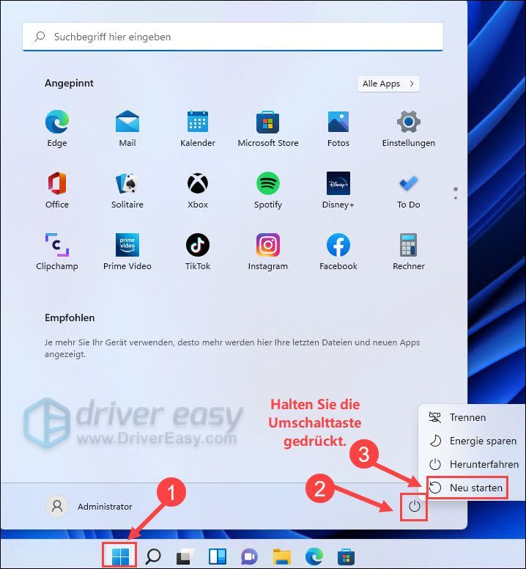
Task: Open the Kalender app
Action: [x=198, y=128]
